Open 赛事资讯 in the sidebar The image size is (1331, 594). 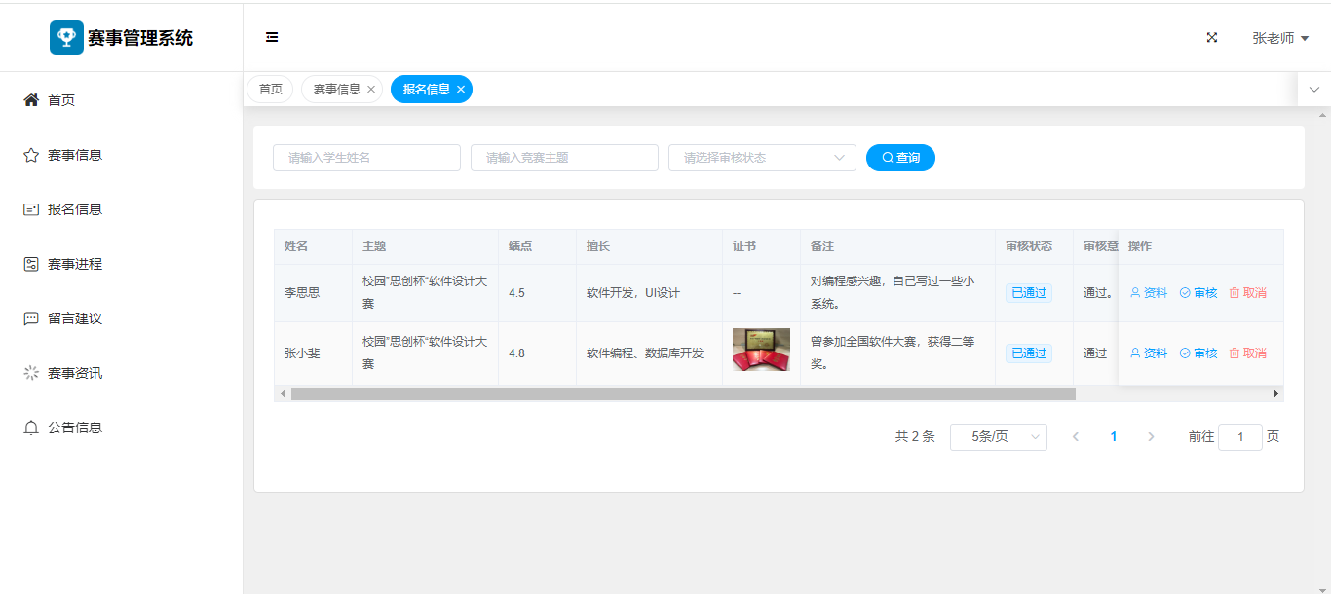tap(74, 373)
